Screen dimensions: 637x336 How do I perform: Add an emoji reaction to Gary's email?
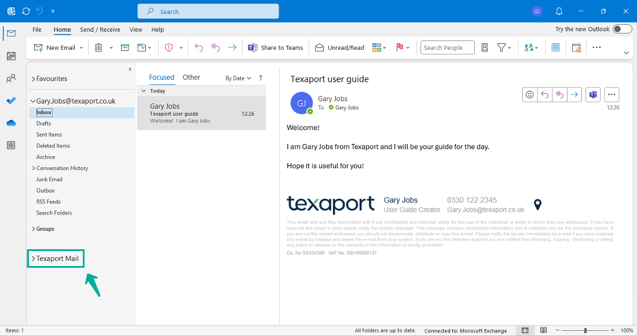click(529, 94)
